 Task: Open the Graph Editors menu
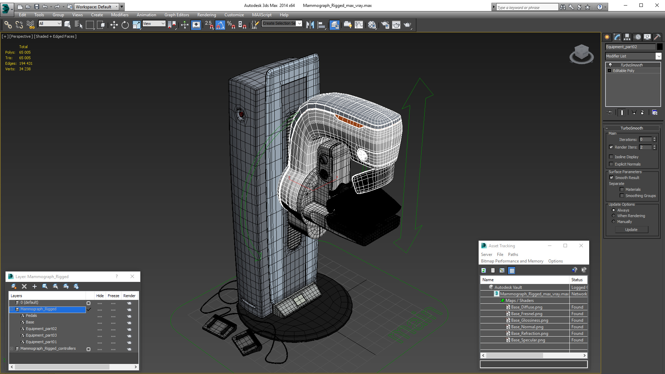(177, 15)
